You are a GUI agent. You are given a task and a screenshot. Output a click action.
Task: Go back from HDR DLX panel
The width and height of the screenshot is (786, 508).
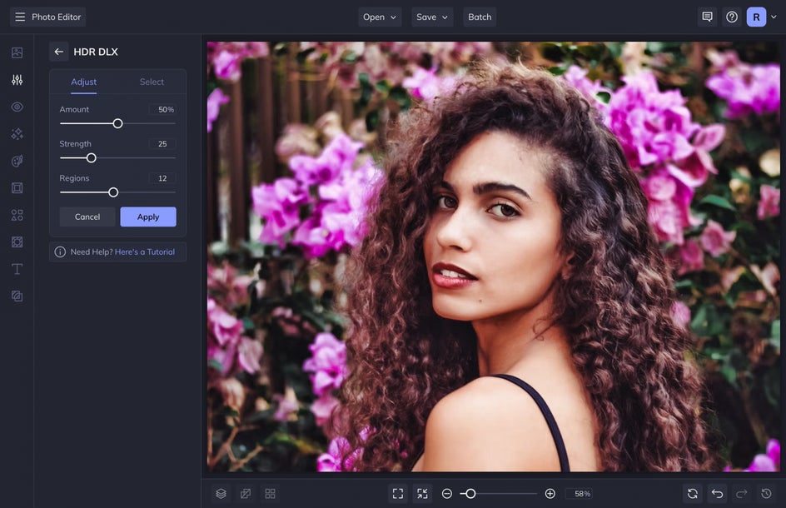[x=58, y=52]
